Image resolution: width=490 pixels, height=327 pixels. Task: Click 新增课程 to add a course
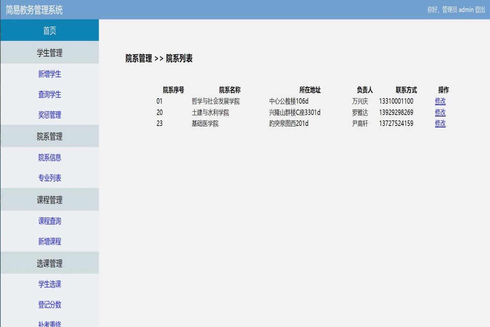tap(50, 242)
